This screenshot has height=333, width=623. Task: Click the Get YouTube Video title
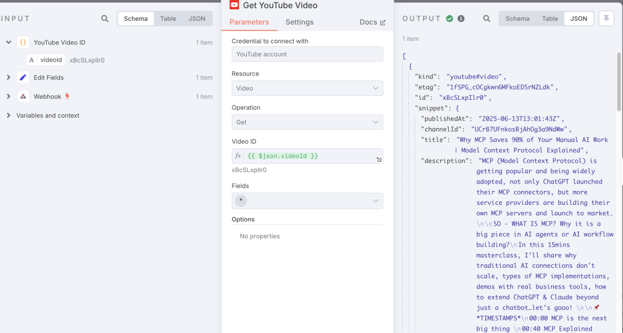pyautogui.click(x=280, y=6)
